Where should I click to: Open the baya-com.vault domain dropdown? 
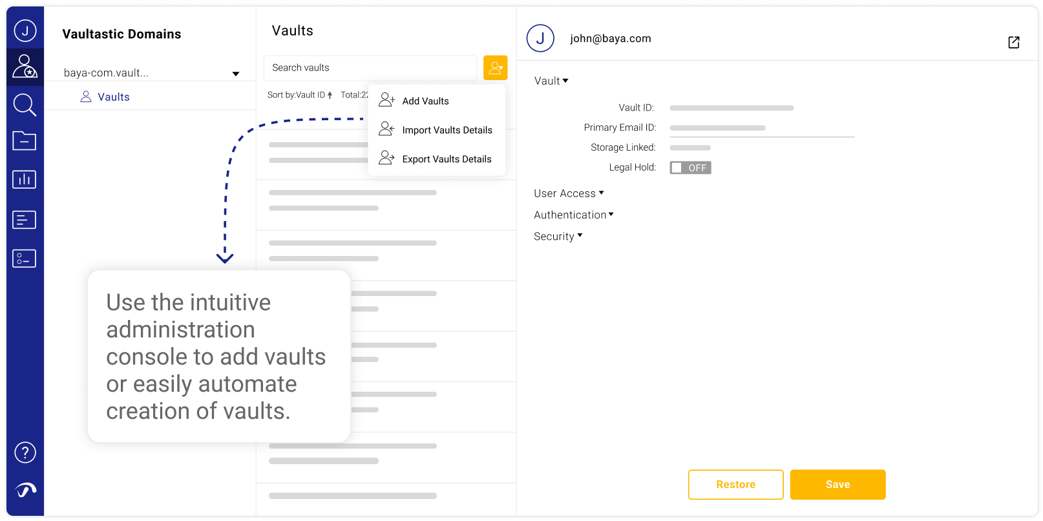point(235,74)
